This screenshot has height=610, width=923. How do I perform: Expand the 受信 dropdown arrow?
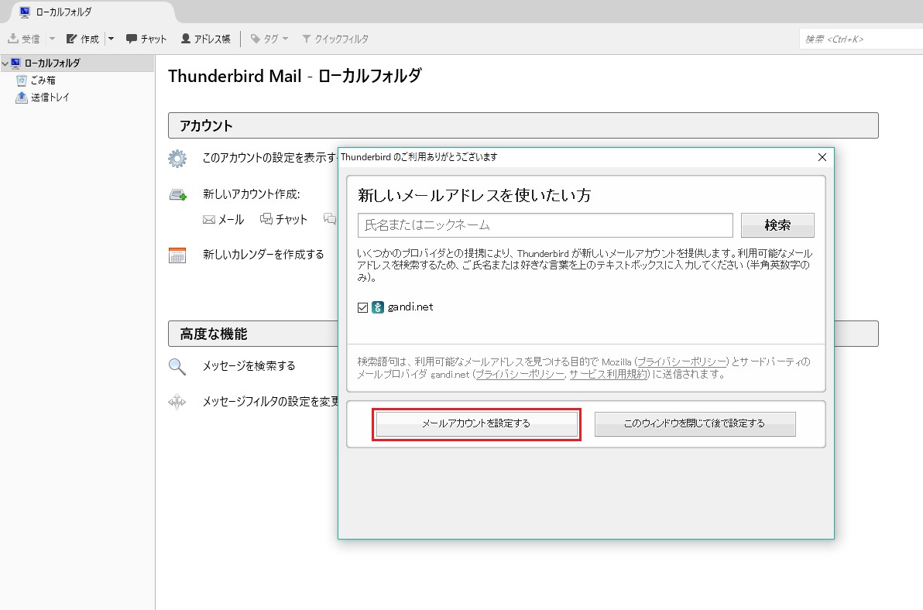pyautogui.click(x=52, y=39)
